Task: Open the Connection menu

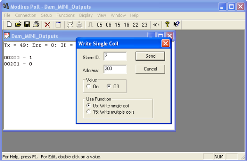Action: (x=26, y=15)
